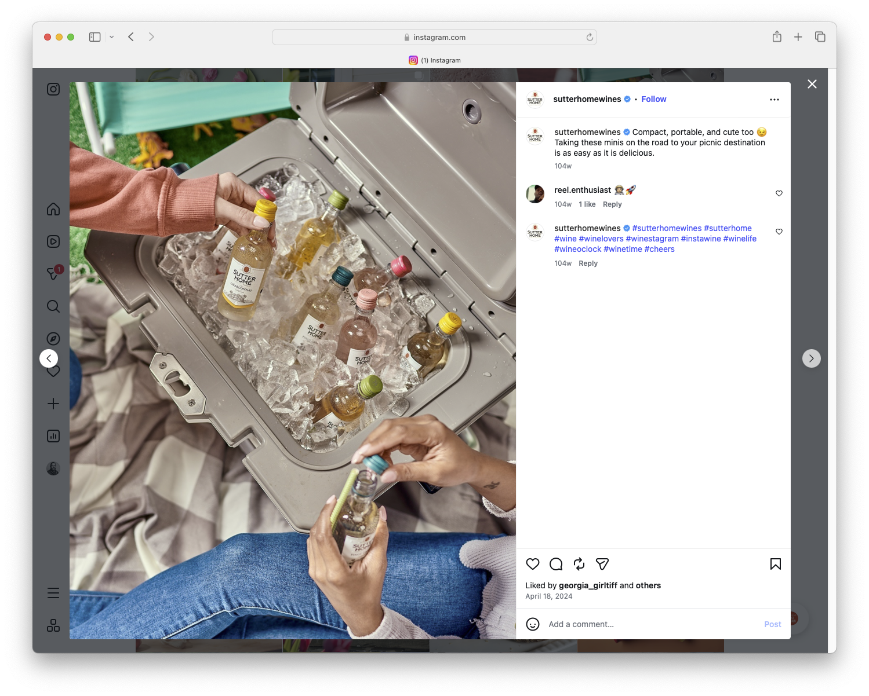The image size is (869, 696).
Task: Like reel.enthusiast's comment
Action: pyautogui.click(x=779, y=193)
